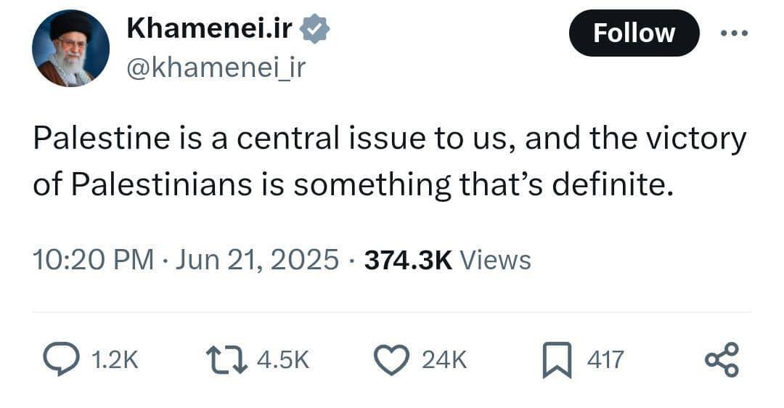The image size is (784, 408).
Task: Open the Khamenei.ir profile avatar
Action: coord(70,49)
